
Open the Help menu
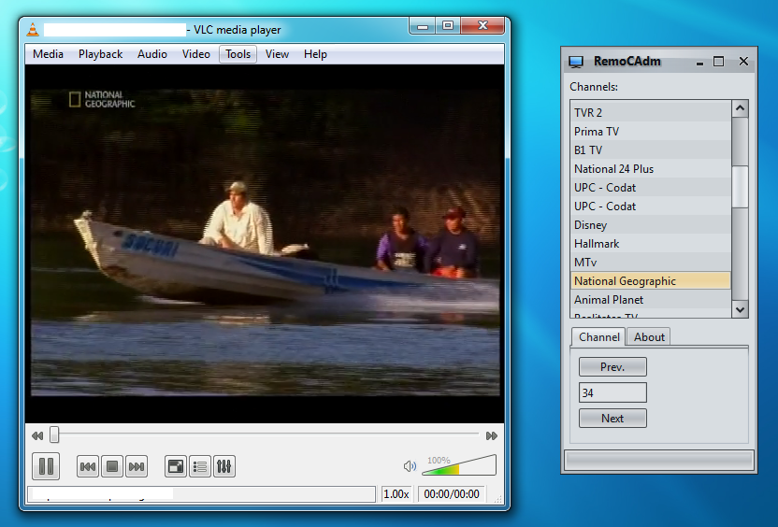[x=315, y=54]
